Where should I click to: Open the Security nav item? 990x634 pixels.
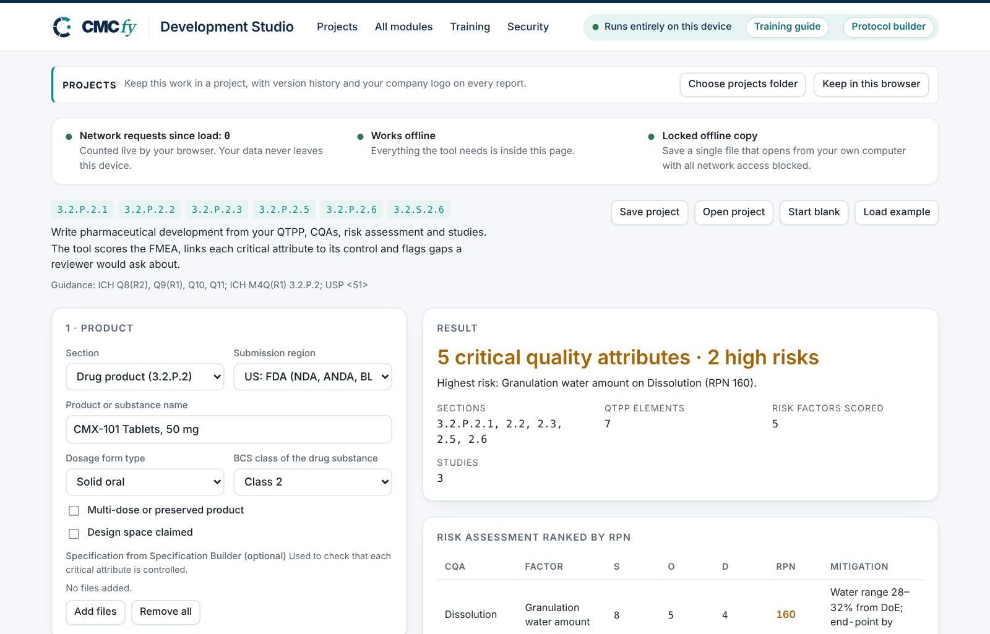click(x=528, y=27)
